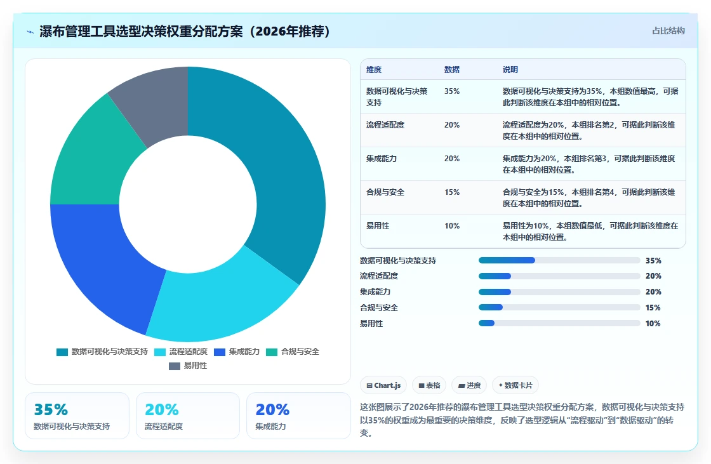
Task: Click the chart title heading text
Action: (185, 31)
